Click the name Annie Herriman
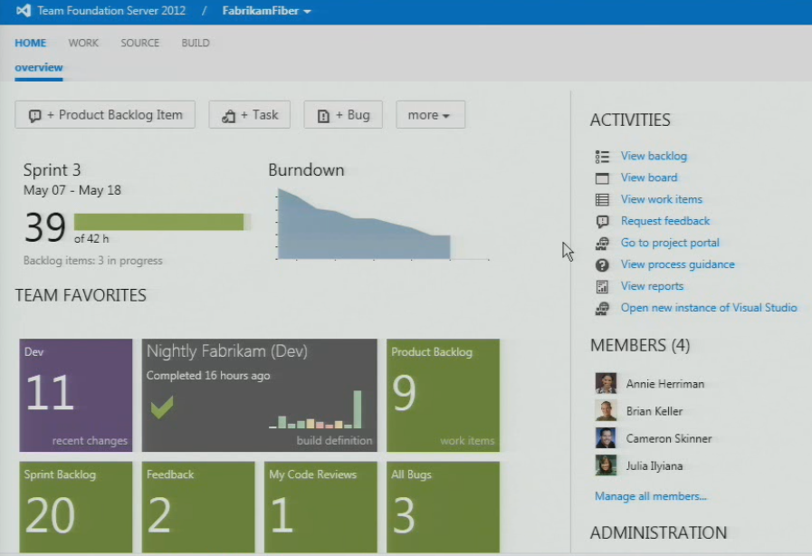Screen dimensions: 812x556 point(665,384)
